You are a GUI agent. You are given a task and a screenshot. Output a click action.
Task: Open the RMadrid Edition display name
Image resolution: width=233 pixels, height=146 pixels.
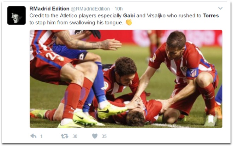coord(49,8)
